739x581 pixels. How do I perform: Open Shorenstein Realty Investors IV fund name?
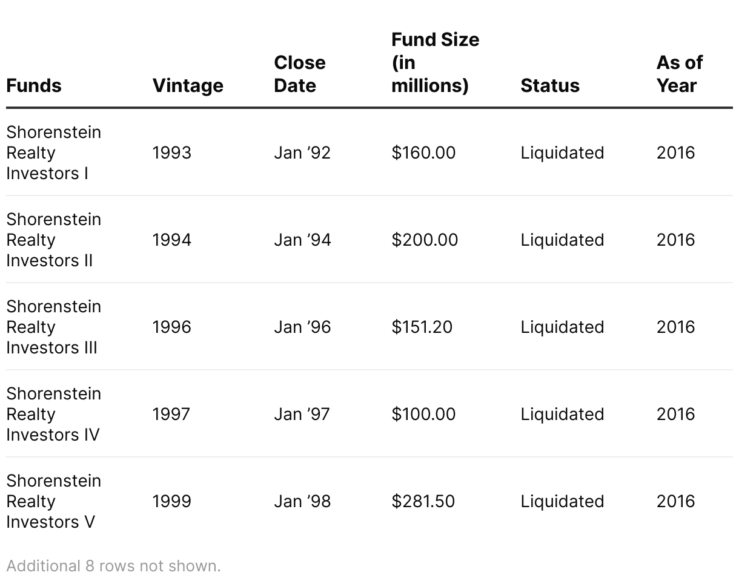(x=53, y=414)
